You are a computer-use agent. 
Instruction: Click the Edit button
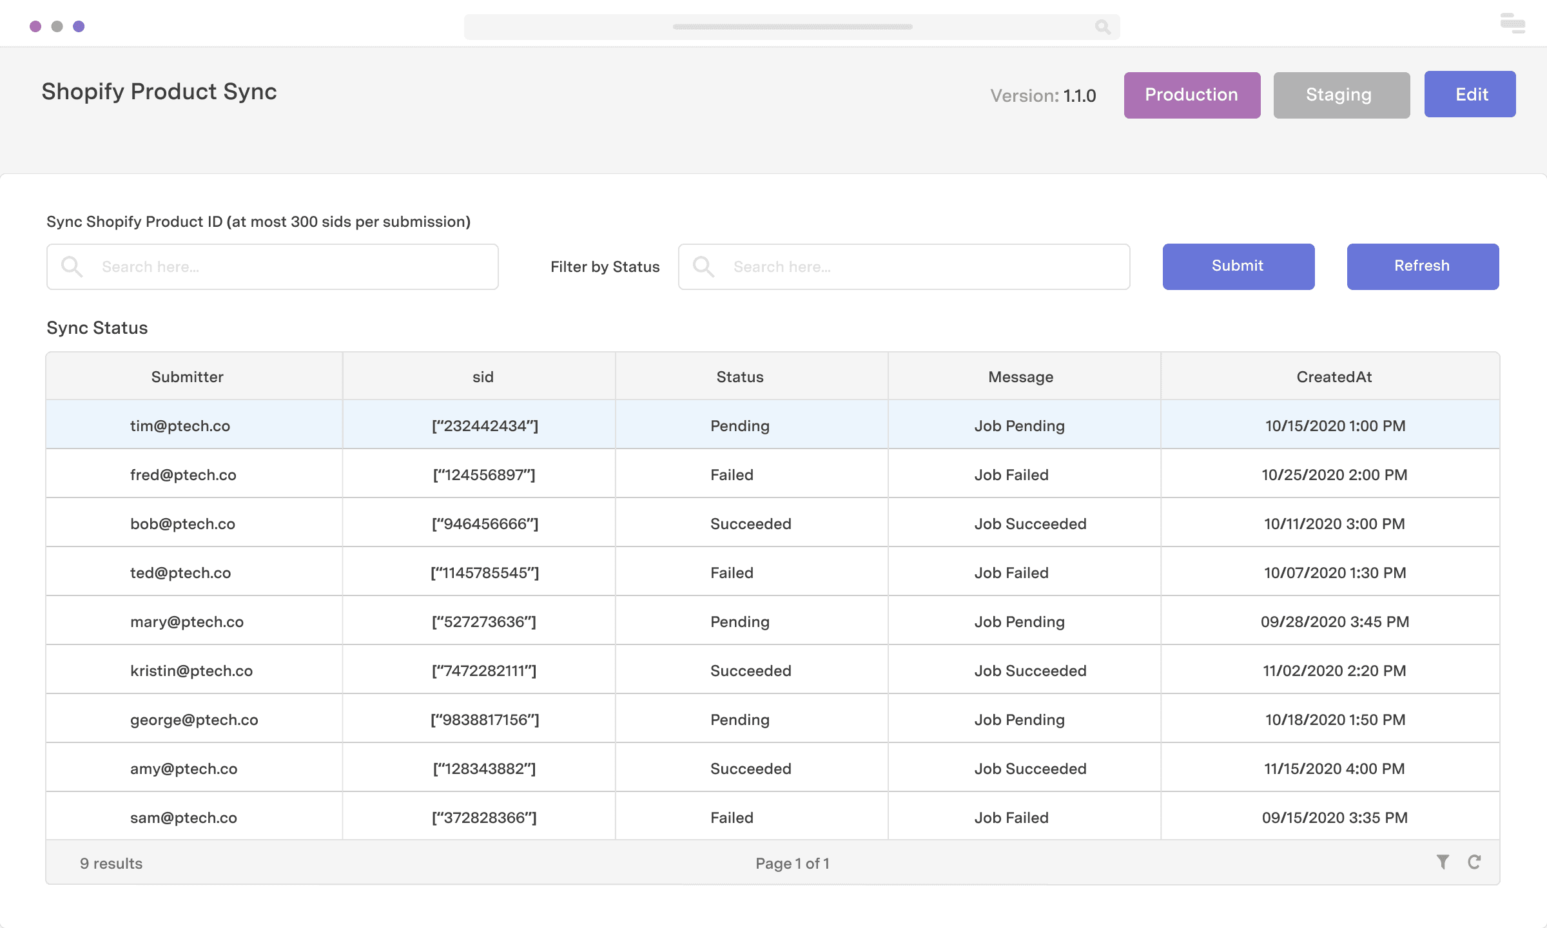tap(1470, 94)
